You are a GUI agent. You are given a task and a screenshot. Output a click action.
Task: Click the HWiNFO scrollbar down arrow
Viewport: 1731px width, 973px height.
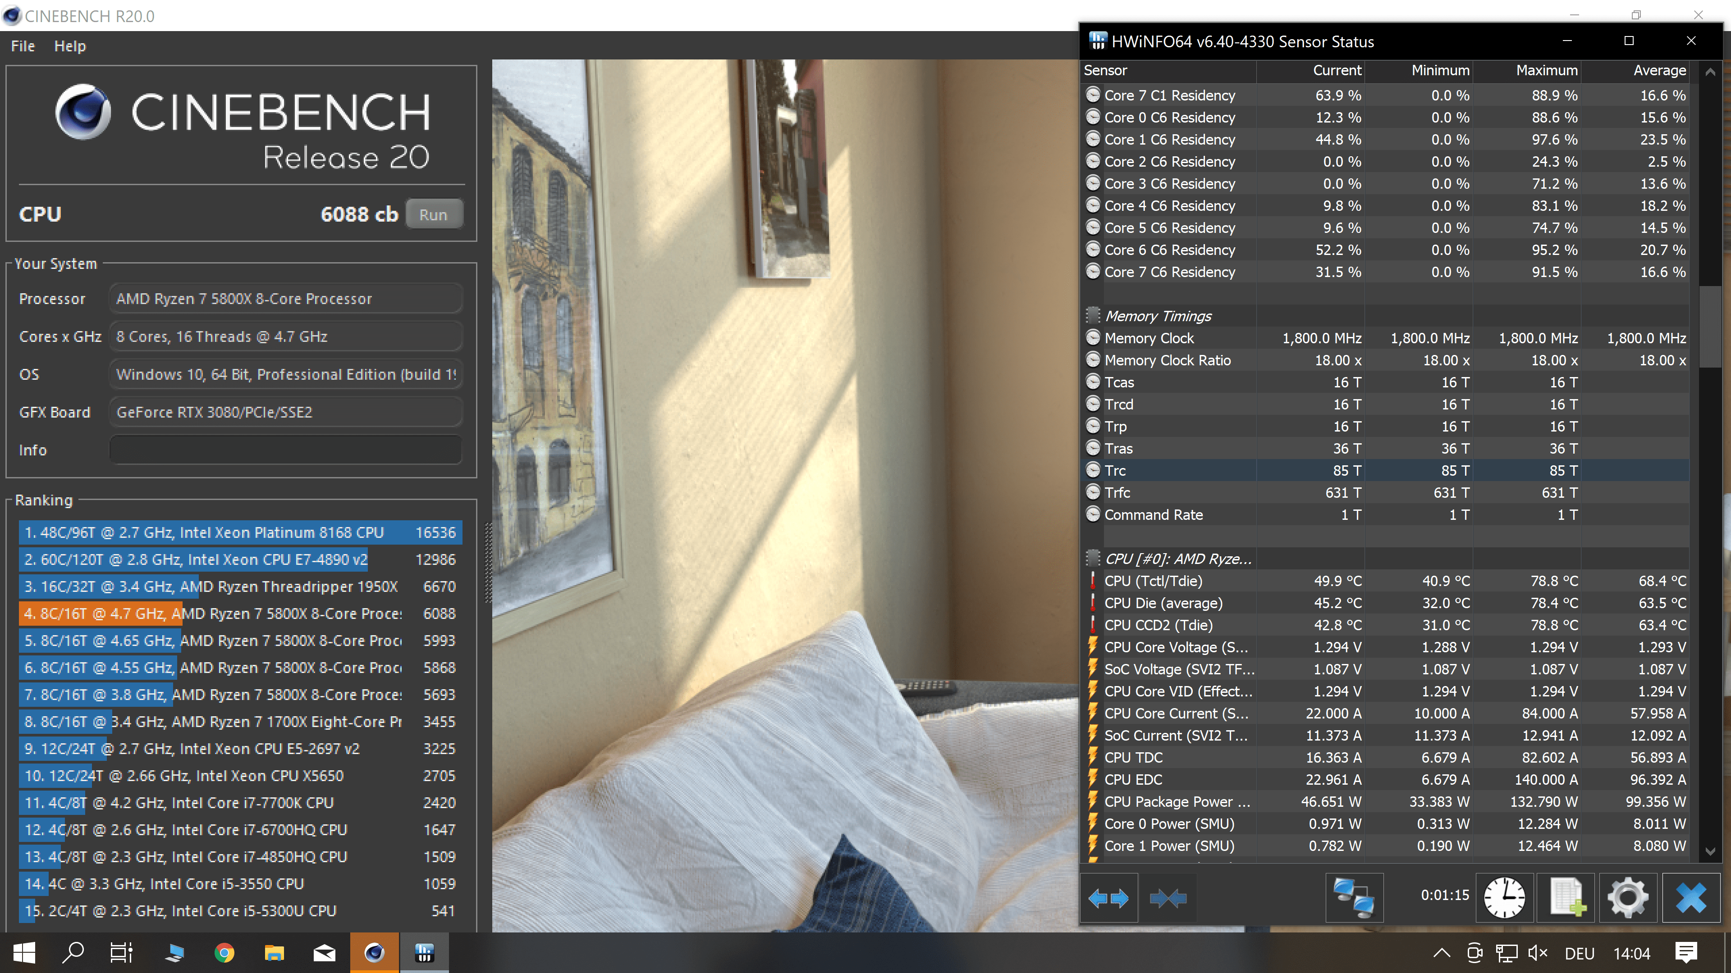[x=1710, y=851]
